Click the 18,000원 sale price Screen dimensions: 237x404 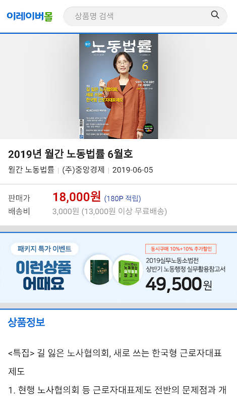[77, 197]
